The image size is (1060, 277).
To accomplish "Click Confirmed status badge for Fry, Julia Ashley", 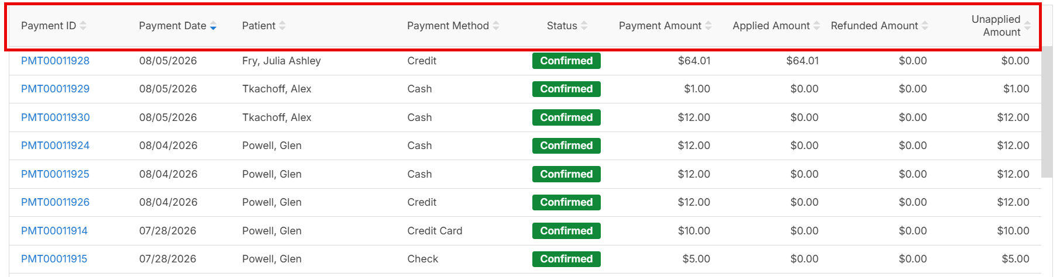I will pos(566,61).
